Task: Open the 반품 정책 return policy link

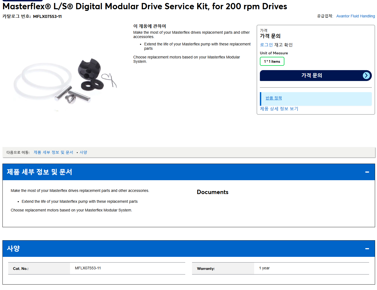Action: click(273, 98)
